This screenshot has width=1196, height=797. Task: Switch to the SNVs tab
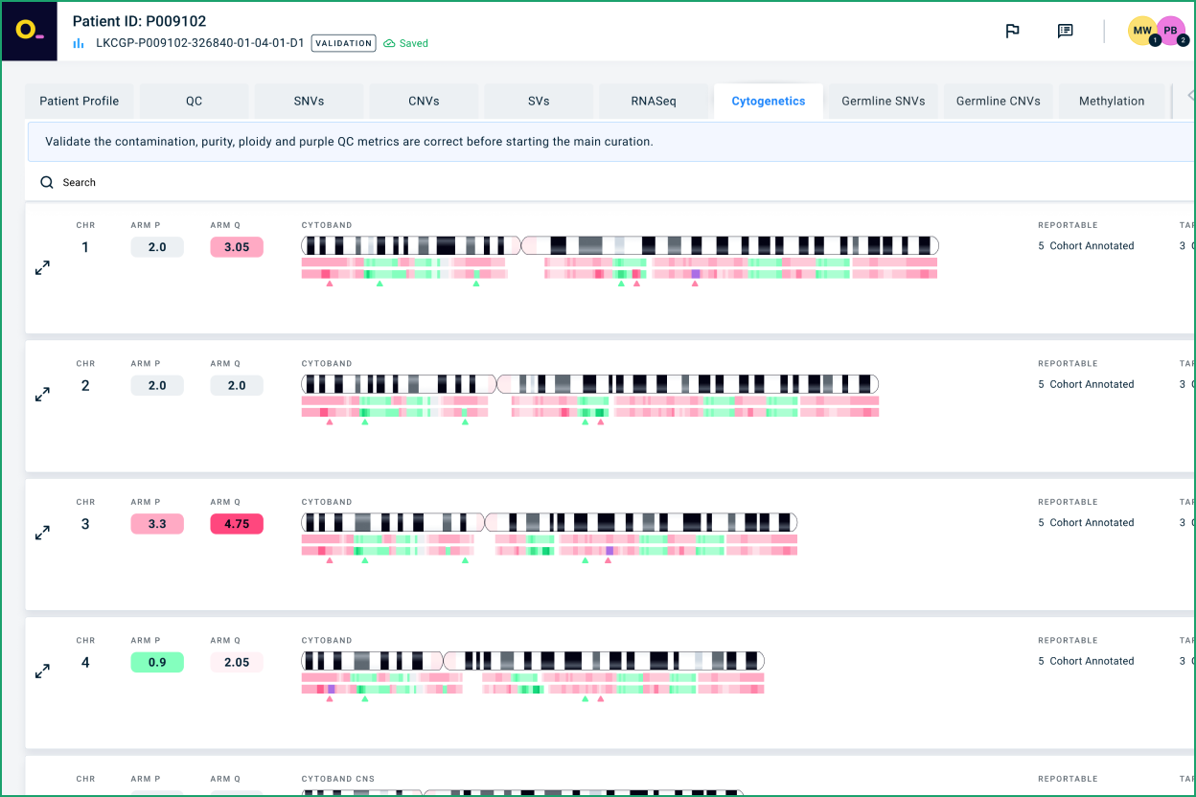(x=310, y=101)
